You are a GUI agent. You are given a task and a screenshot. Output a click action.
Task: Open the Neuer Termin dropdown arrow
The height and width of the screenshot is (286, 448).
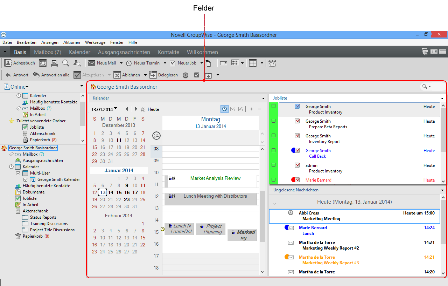pos(164,63)
